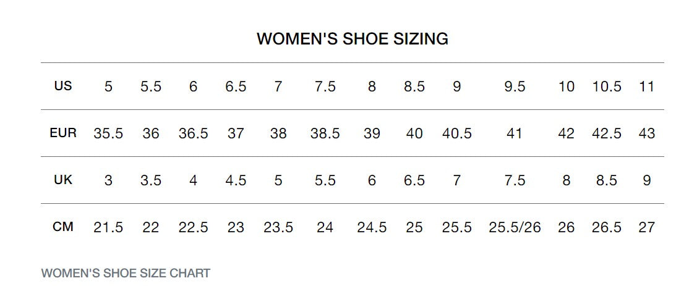Select EUR size 35.5 cell
This screenshot has width=676, height=286.
coord(108,133)
